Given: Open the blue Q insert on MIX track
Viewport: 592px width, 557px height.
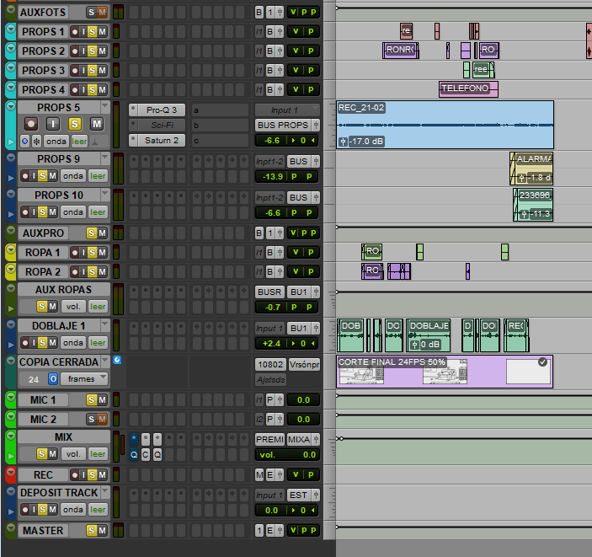Looking at the screenshot, I should click(134, 454).
